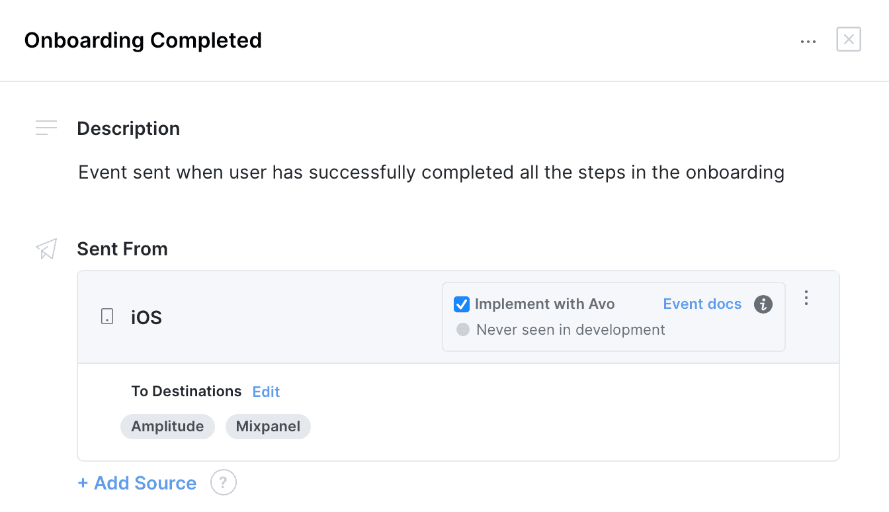Edit the source destinations
Screen dimensions: 889x512
click(x=266, y=392)
